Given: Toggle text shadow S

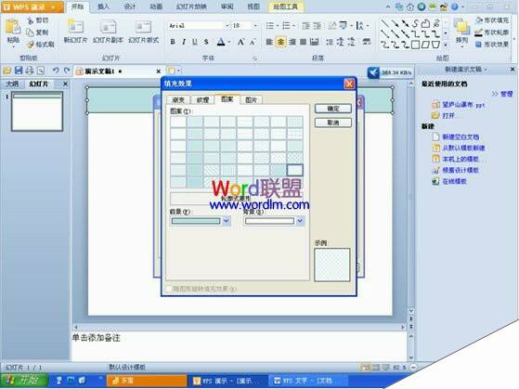Looking at the screenshot, I should (x=206, y=42).
